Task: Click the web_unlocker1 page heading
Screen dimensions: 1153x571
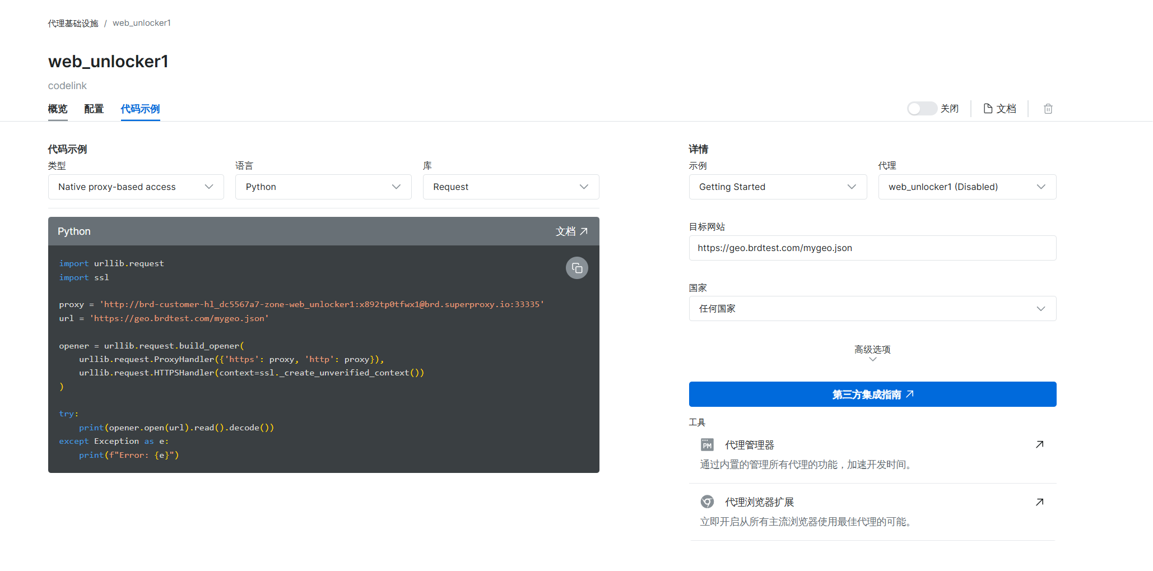Action: click(108, 62)
